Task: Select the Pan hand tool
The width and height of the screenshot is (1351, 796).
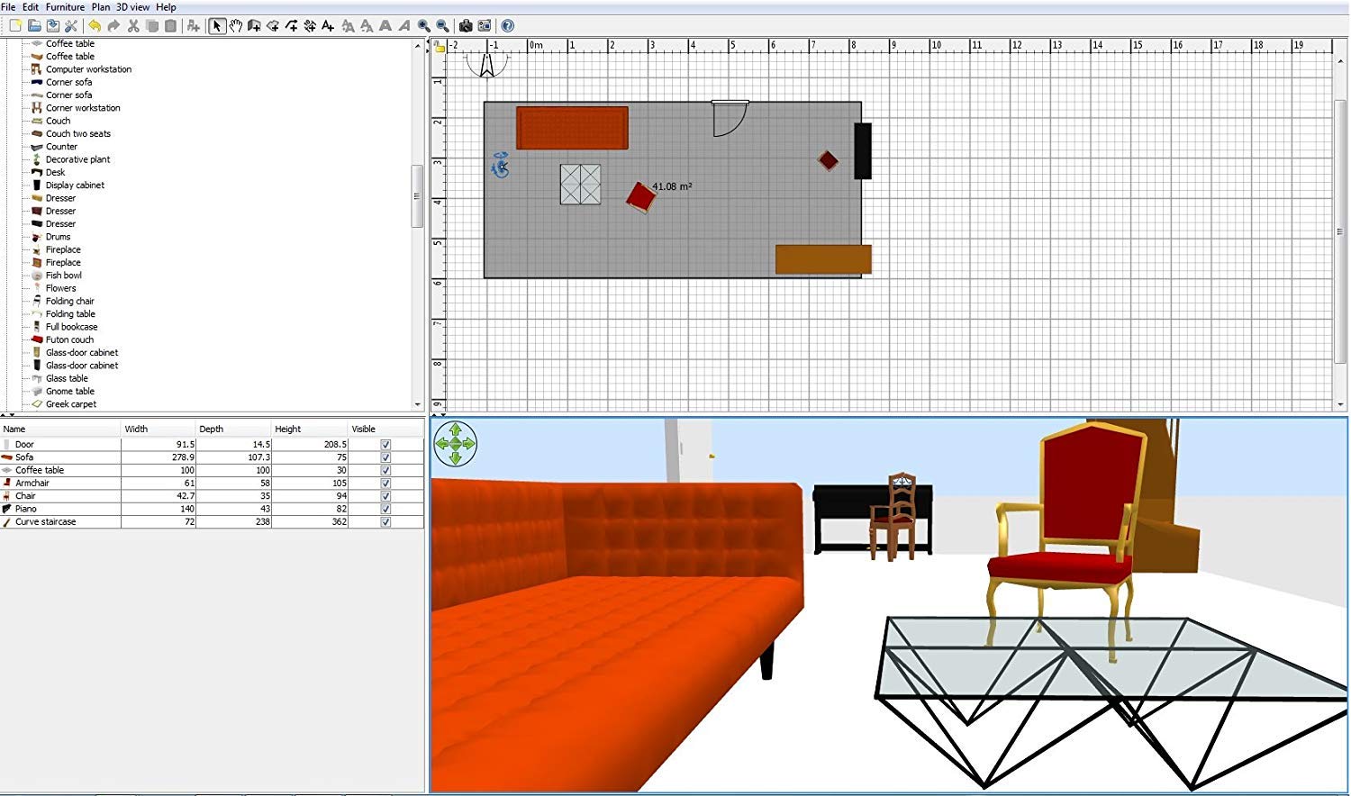Action: (235, 26)
